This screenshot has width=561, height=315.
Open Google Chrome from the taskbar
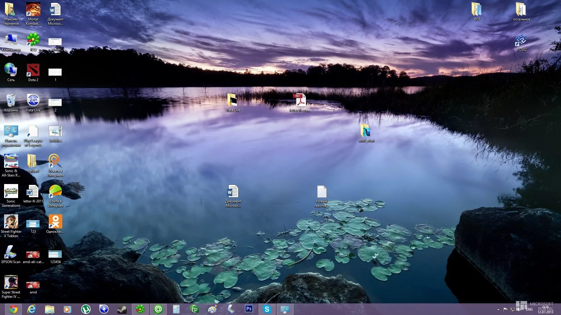pyautogui.click(x=13, y=309)
